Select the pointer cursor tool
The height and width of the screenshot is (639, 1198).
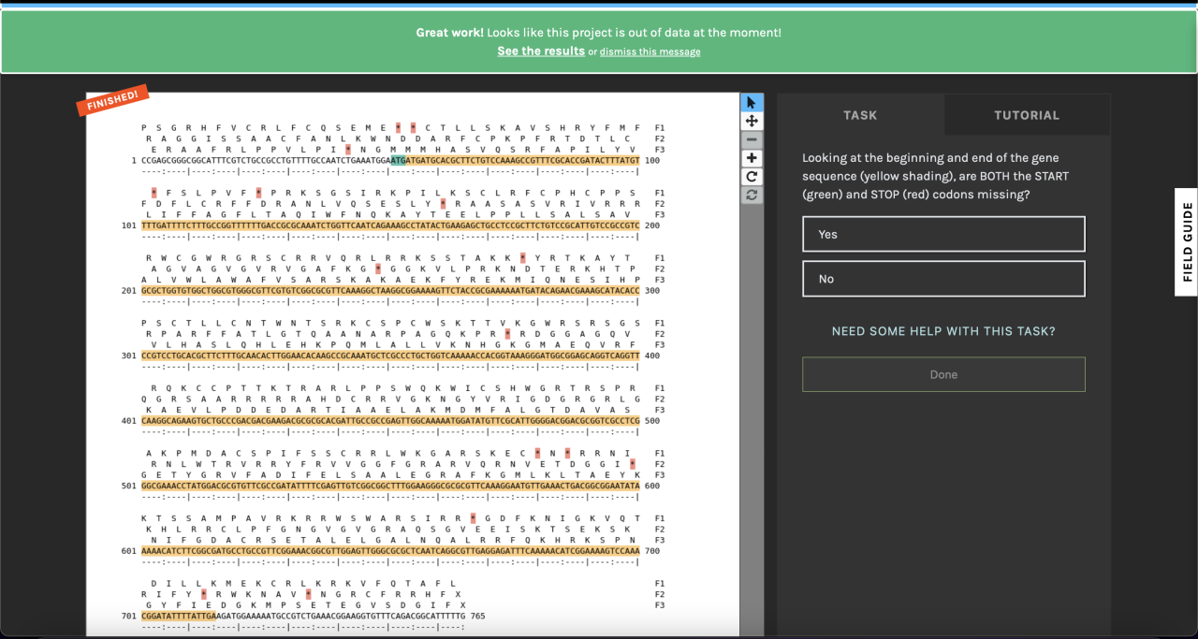pos(752,102)
